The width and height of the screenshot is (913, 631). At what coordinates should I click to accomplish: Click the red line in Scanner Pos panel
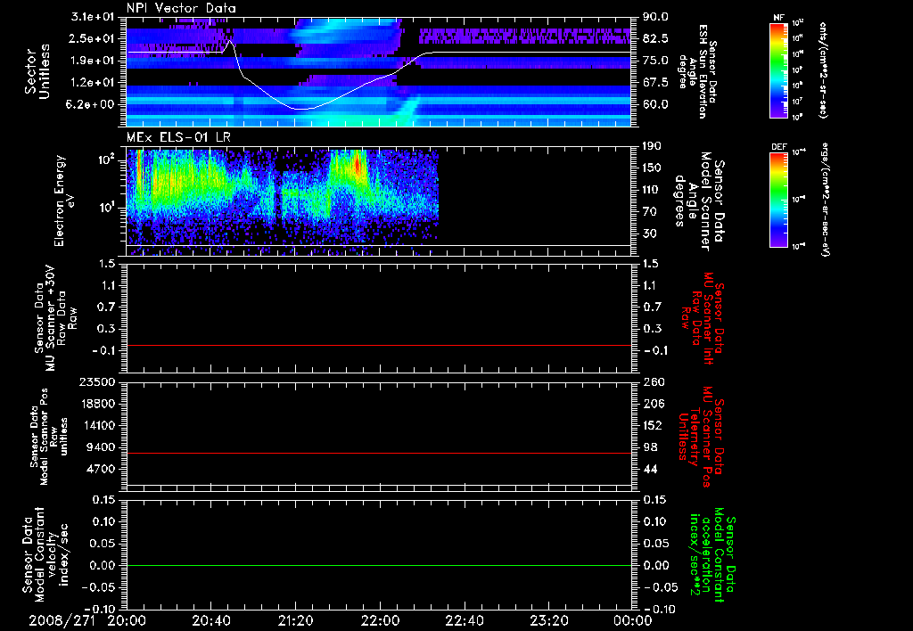[x=378, y=453]
